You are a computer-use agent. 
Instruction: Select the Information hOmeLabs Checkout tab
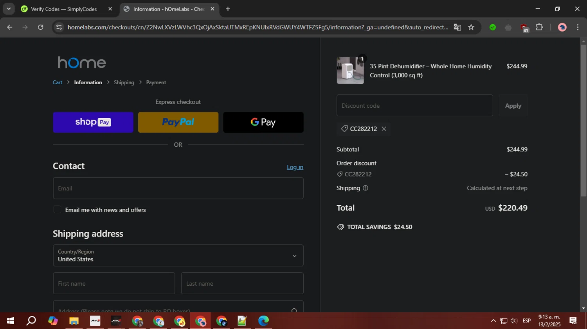pos(169,9)
